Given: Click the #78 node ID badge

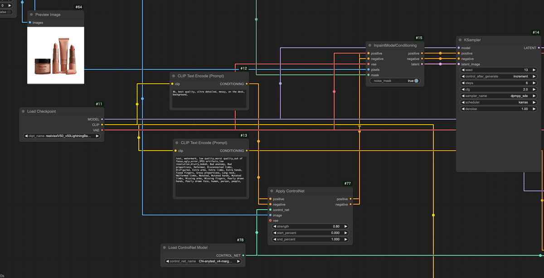Looking at the screenshot, I should pyautogui.click(x=240, y=240).
